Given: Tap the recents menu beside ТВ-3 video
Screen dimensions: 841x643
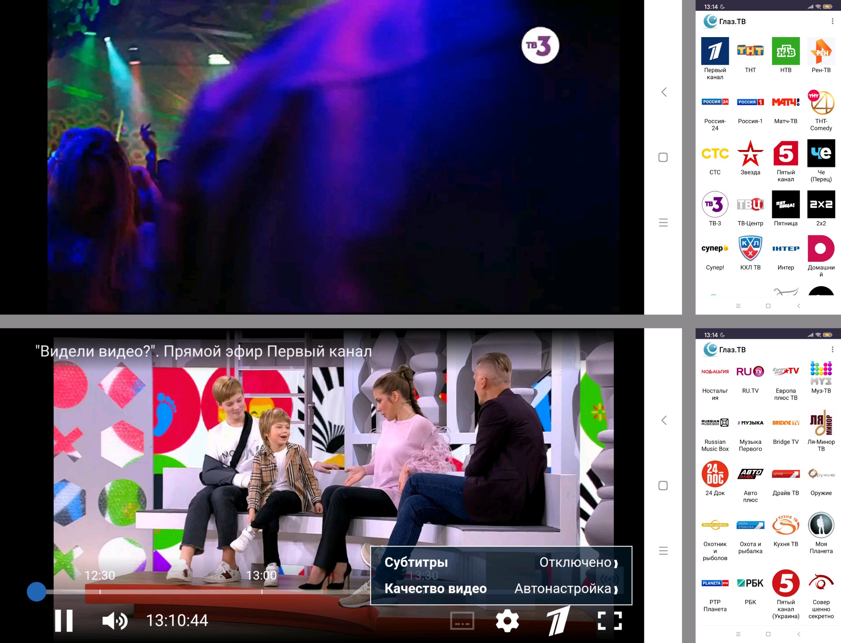Looking at the screenshot, I should [x=663, y=222].
